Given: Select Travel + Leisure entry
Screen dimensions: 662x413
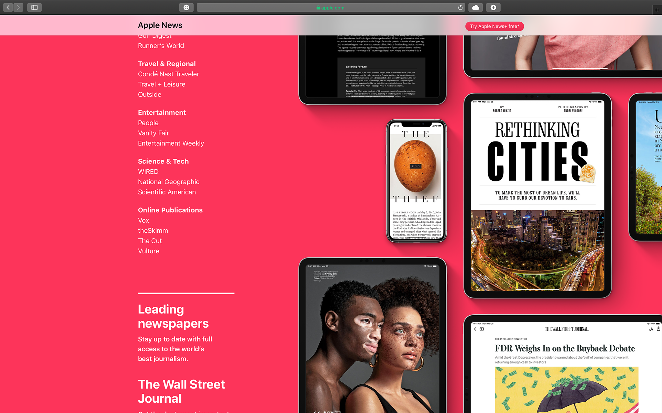Looking at the screenshot, I should pyautogui.click(x=161, y=84).
